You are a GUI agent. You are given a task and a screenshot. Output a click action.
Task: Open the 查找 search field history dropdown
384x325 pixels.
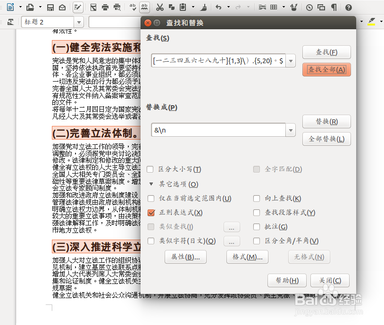(291, 61)
